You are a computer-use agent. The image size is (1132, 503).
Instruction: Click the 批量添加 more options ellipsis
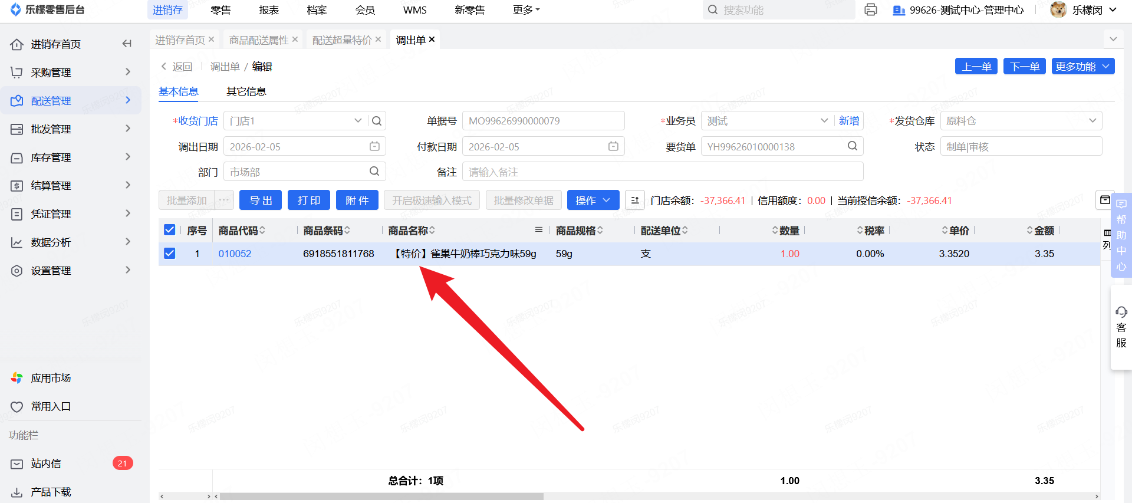(x=224, y=200)
